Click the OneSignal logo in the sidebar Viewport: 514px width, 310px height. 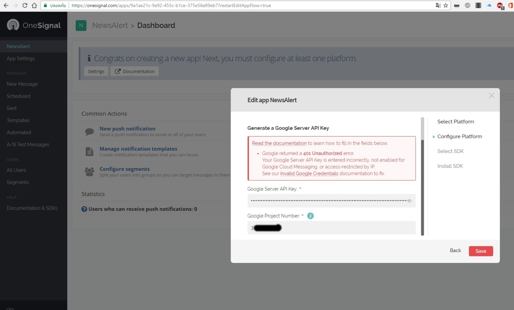(34, 25)
